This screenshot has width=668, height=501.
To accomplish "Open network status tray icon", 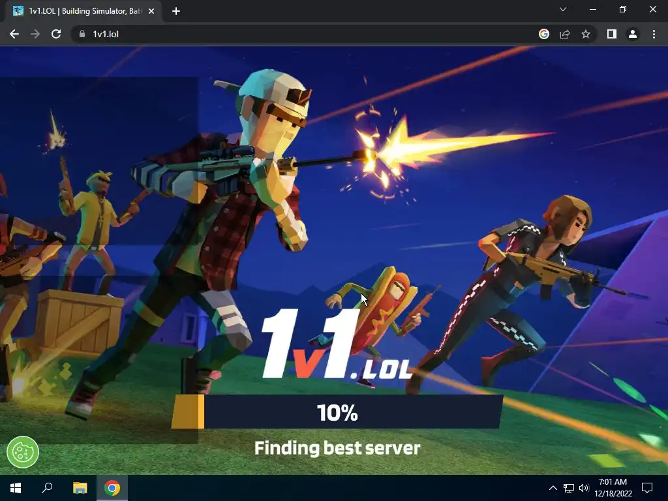I will coord(569,488).
